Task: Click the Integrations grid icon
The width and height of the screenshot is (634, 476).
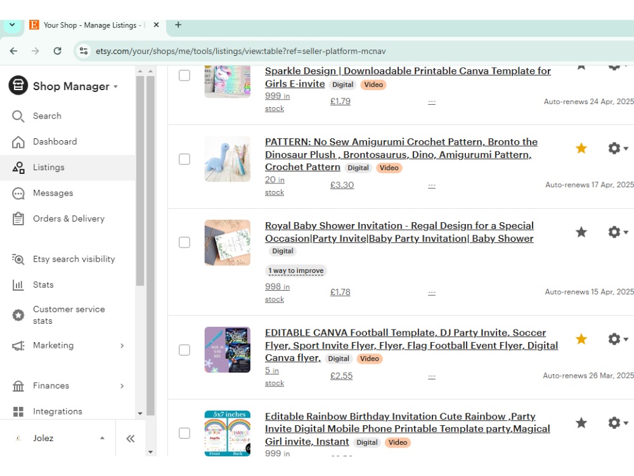Action: point(18,412)
